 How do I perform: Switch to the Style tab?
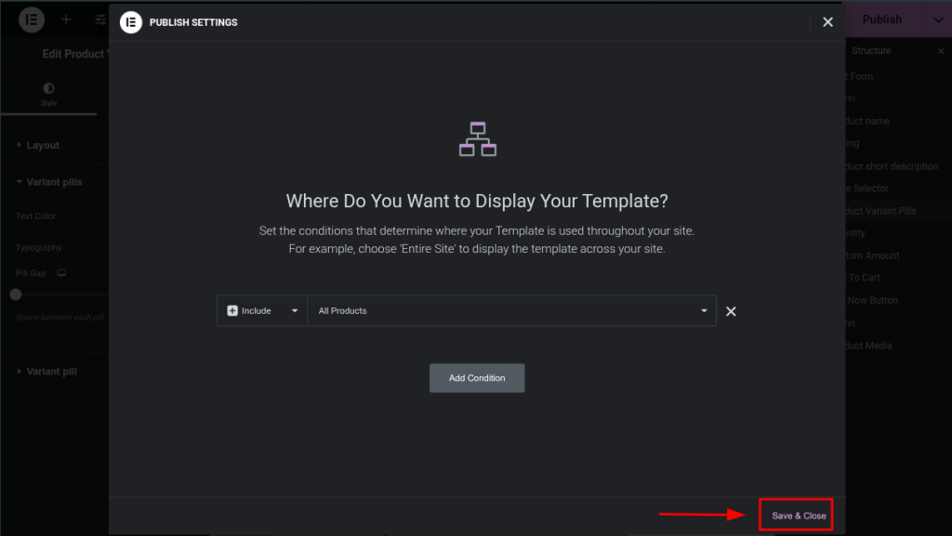click(48, 94)
